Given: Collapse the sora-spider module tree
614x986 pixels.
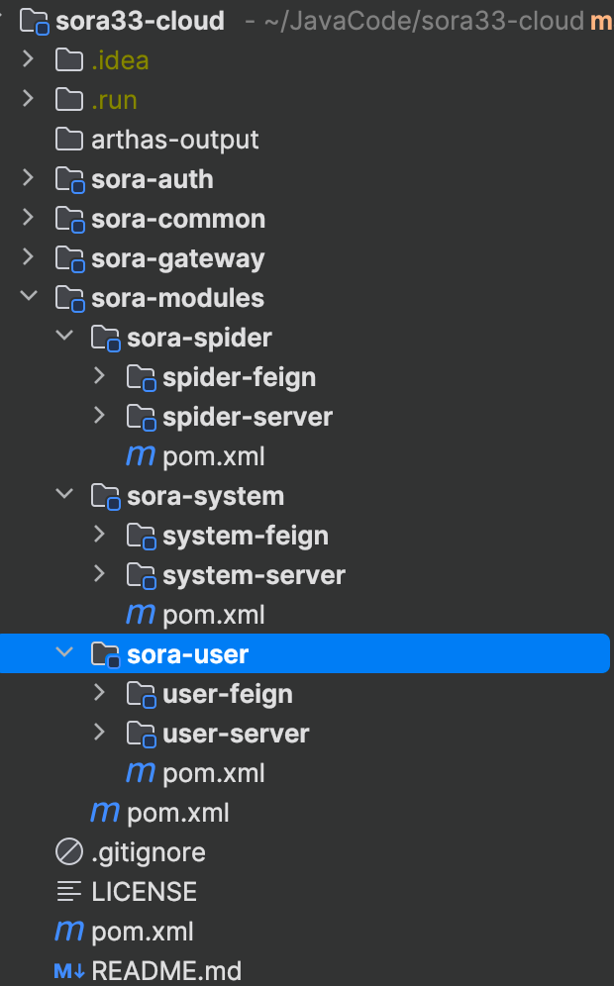Looking at the screenshot, I should [x=64, y=337].
